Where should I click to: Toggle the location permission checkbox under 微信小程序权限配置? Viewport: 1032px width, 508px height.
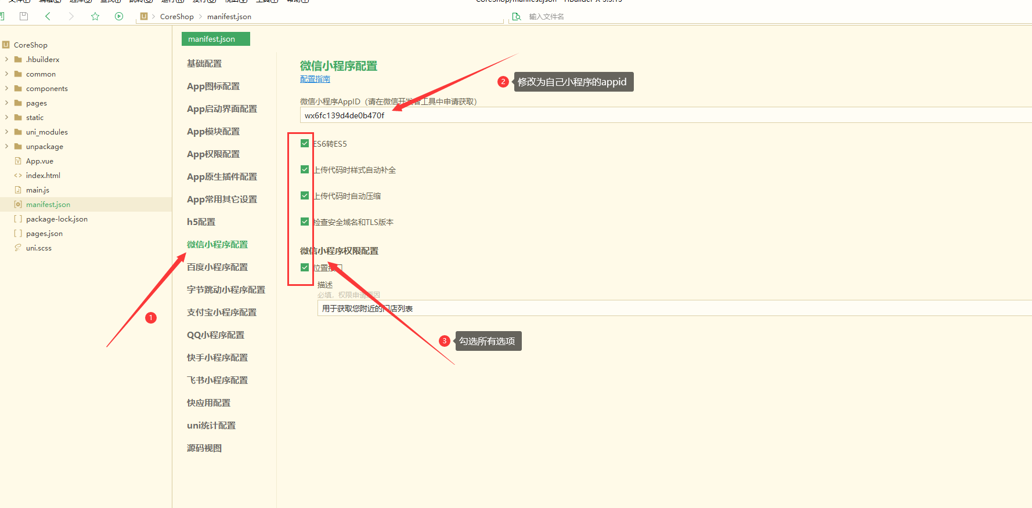pyautogui.click(x=305, y=267)
